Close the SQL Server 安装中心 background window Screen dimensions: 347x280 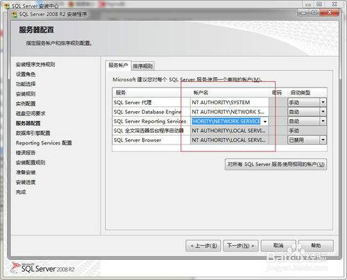335,4
